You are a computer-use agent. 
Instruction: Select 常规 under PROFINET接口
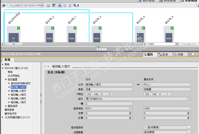[10, 72]
